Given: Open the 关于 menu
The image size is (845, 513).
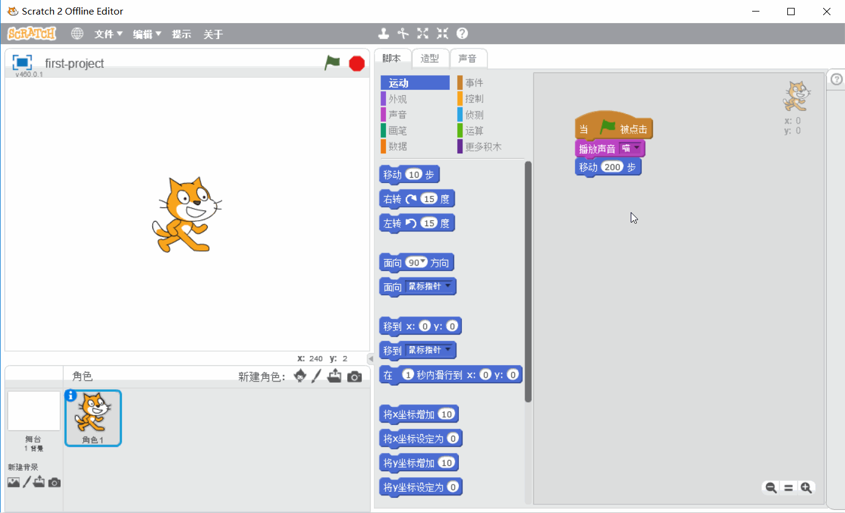Looking at the screenshot, I should pos(213,34).
